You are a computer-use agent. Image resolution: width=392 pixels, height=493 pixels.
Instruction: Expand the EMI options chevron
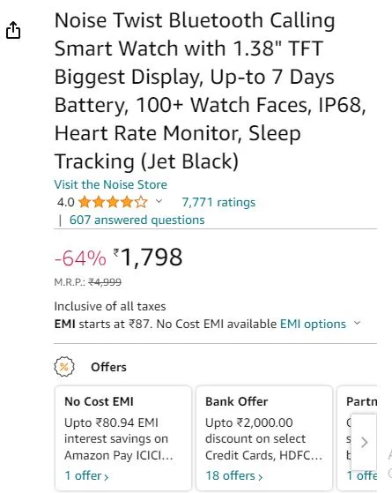tap(357, 323)
